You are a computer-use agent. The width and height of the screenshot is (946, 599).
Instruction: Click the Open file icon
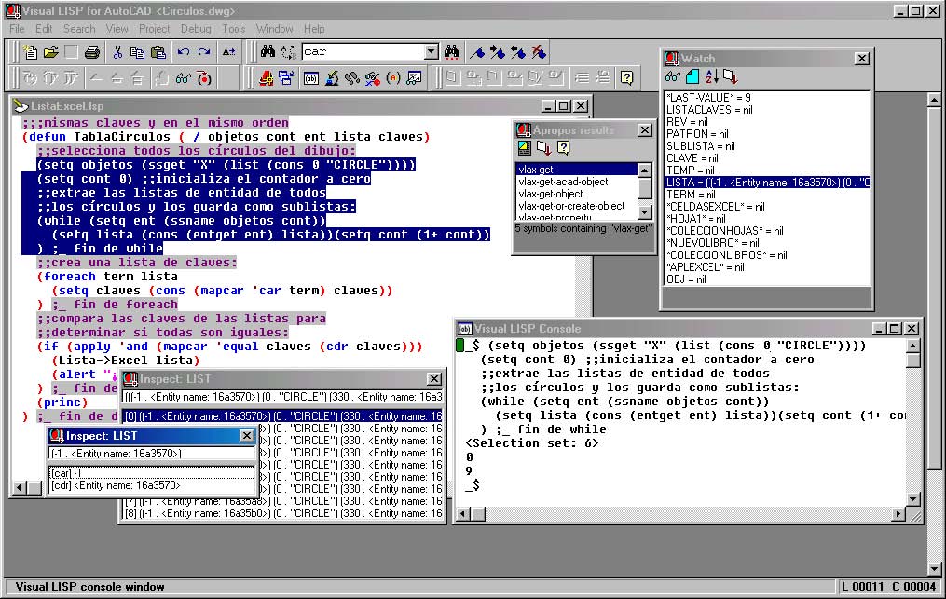[50, 52]
